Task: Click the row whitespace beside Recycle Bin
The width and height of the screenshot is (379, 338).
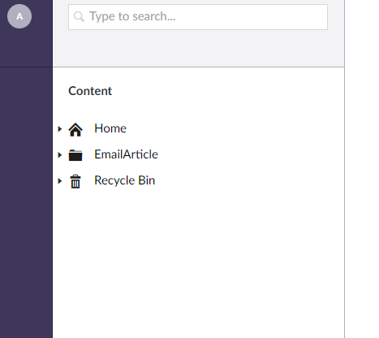Action: [249, 180]
